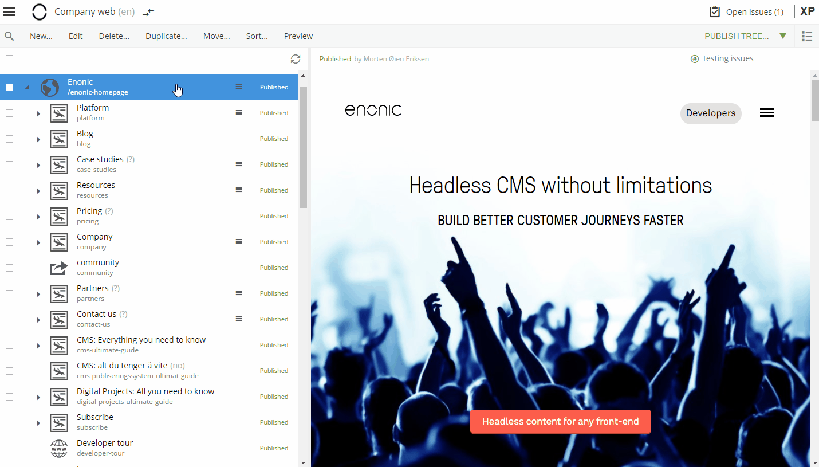Image resolution: width=819 pixels, height=467 pixels.
Task: Click the Blog page icon
Action: coord(59,139)
